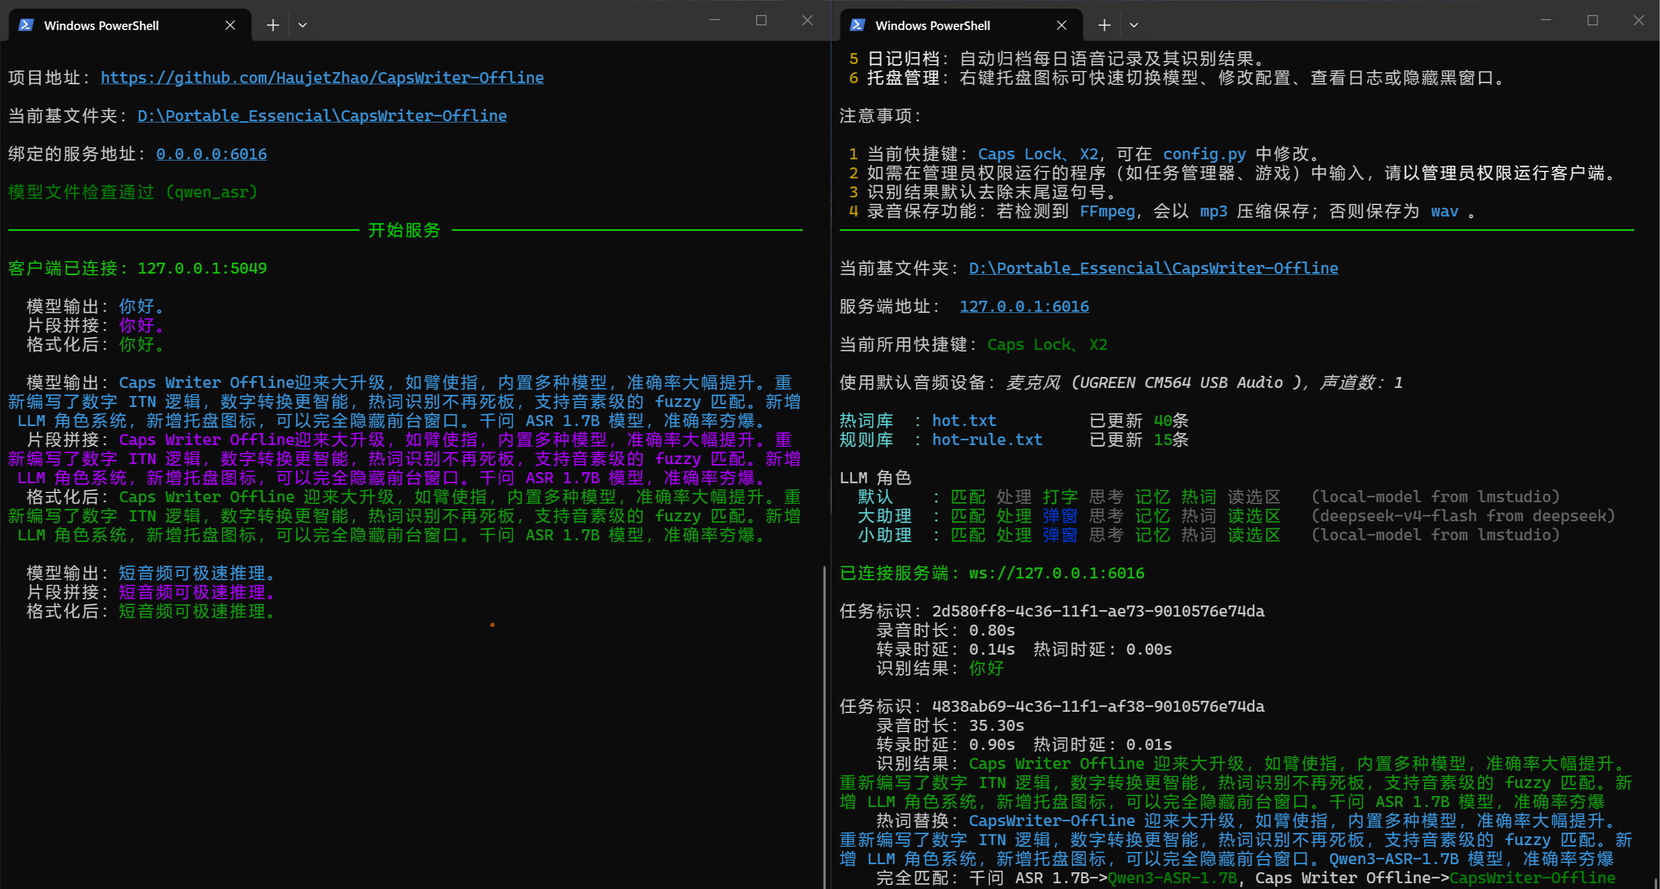Open the CapsWriter-Offline GitHub project link
The image size is (1660, 889).
coord(322,78)
